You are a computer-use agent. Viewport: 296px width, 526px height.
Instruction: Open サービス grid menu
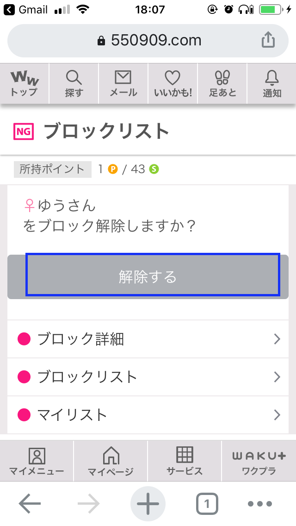pos(185,461)
